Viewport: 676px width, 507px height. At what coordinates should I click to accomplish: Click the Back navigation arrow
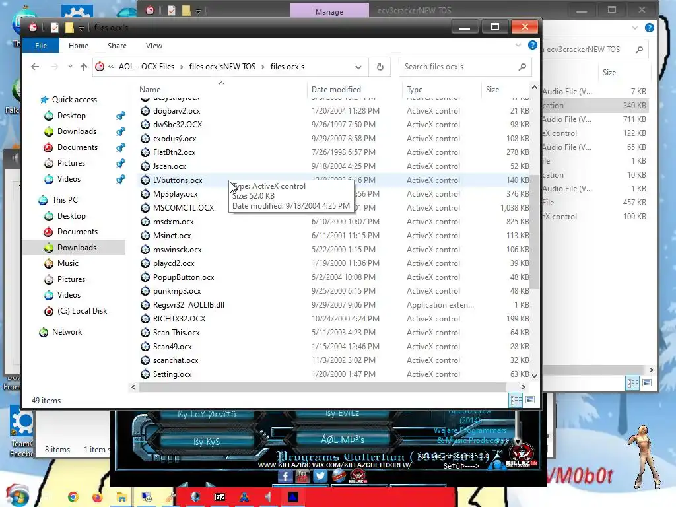click(x=35, y=67)
